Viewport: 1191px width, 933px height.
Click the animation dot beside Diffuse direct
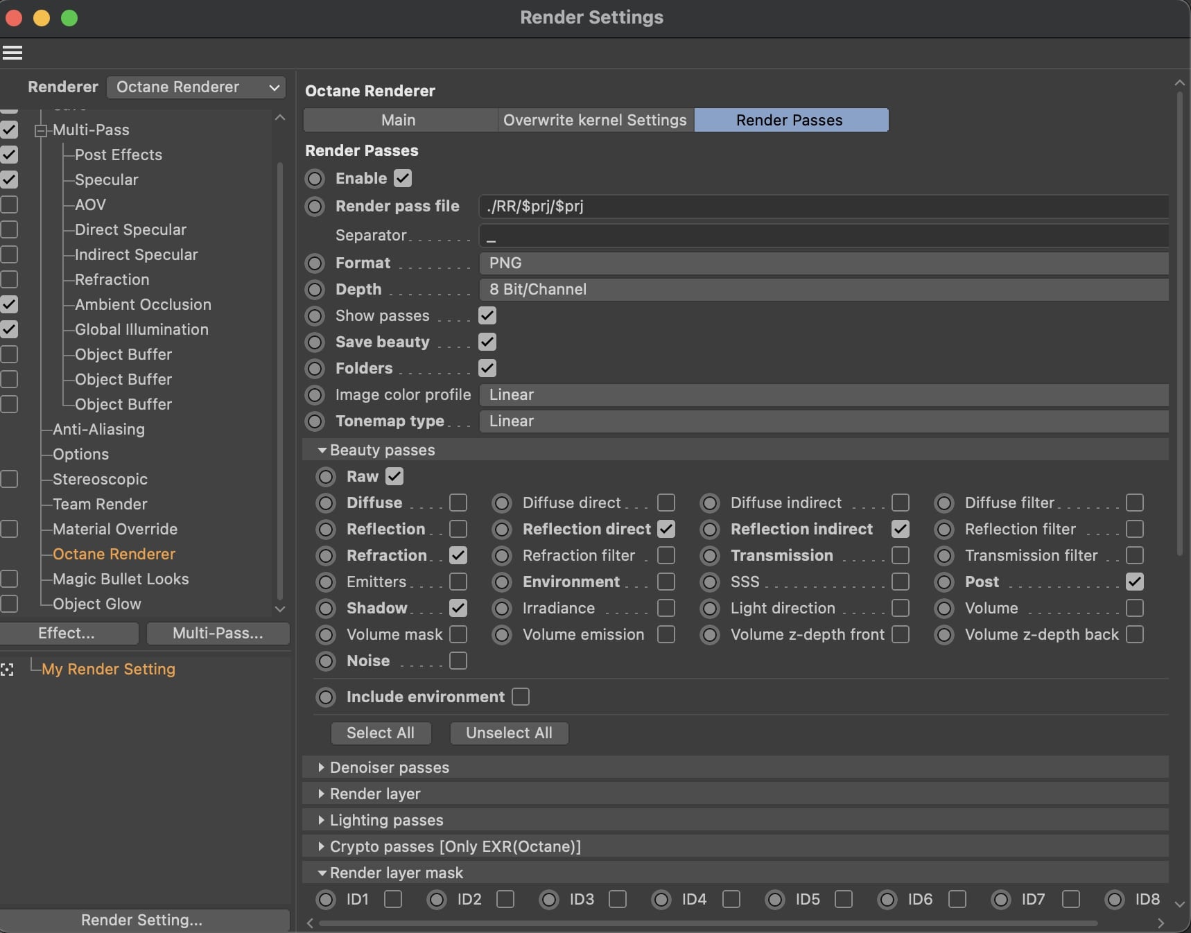click(502, 503)
